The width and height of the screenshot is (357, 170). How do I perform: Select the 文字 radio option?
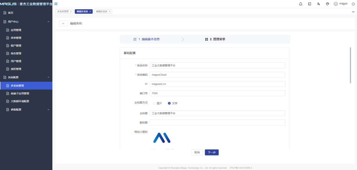click(169, 103)
